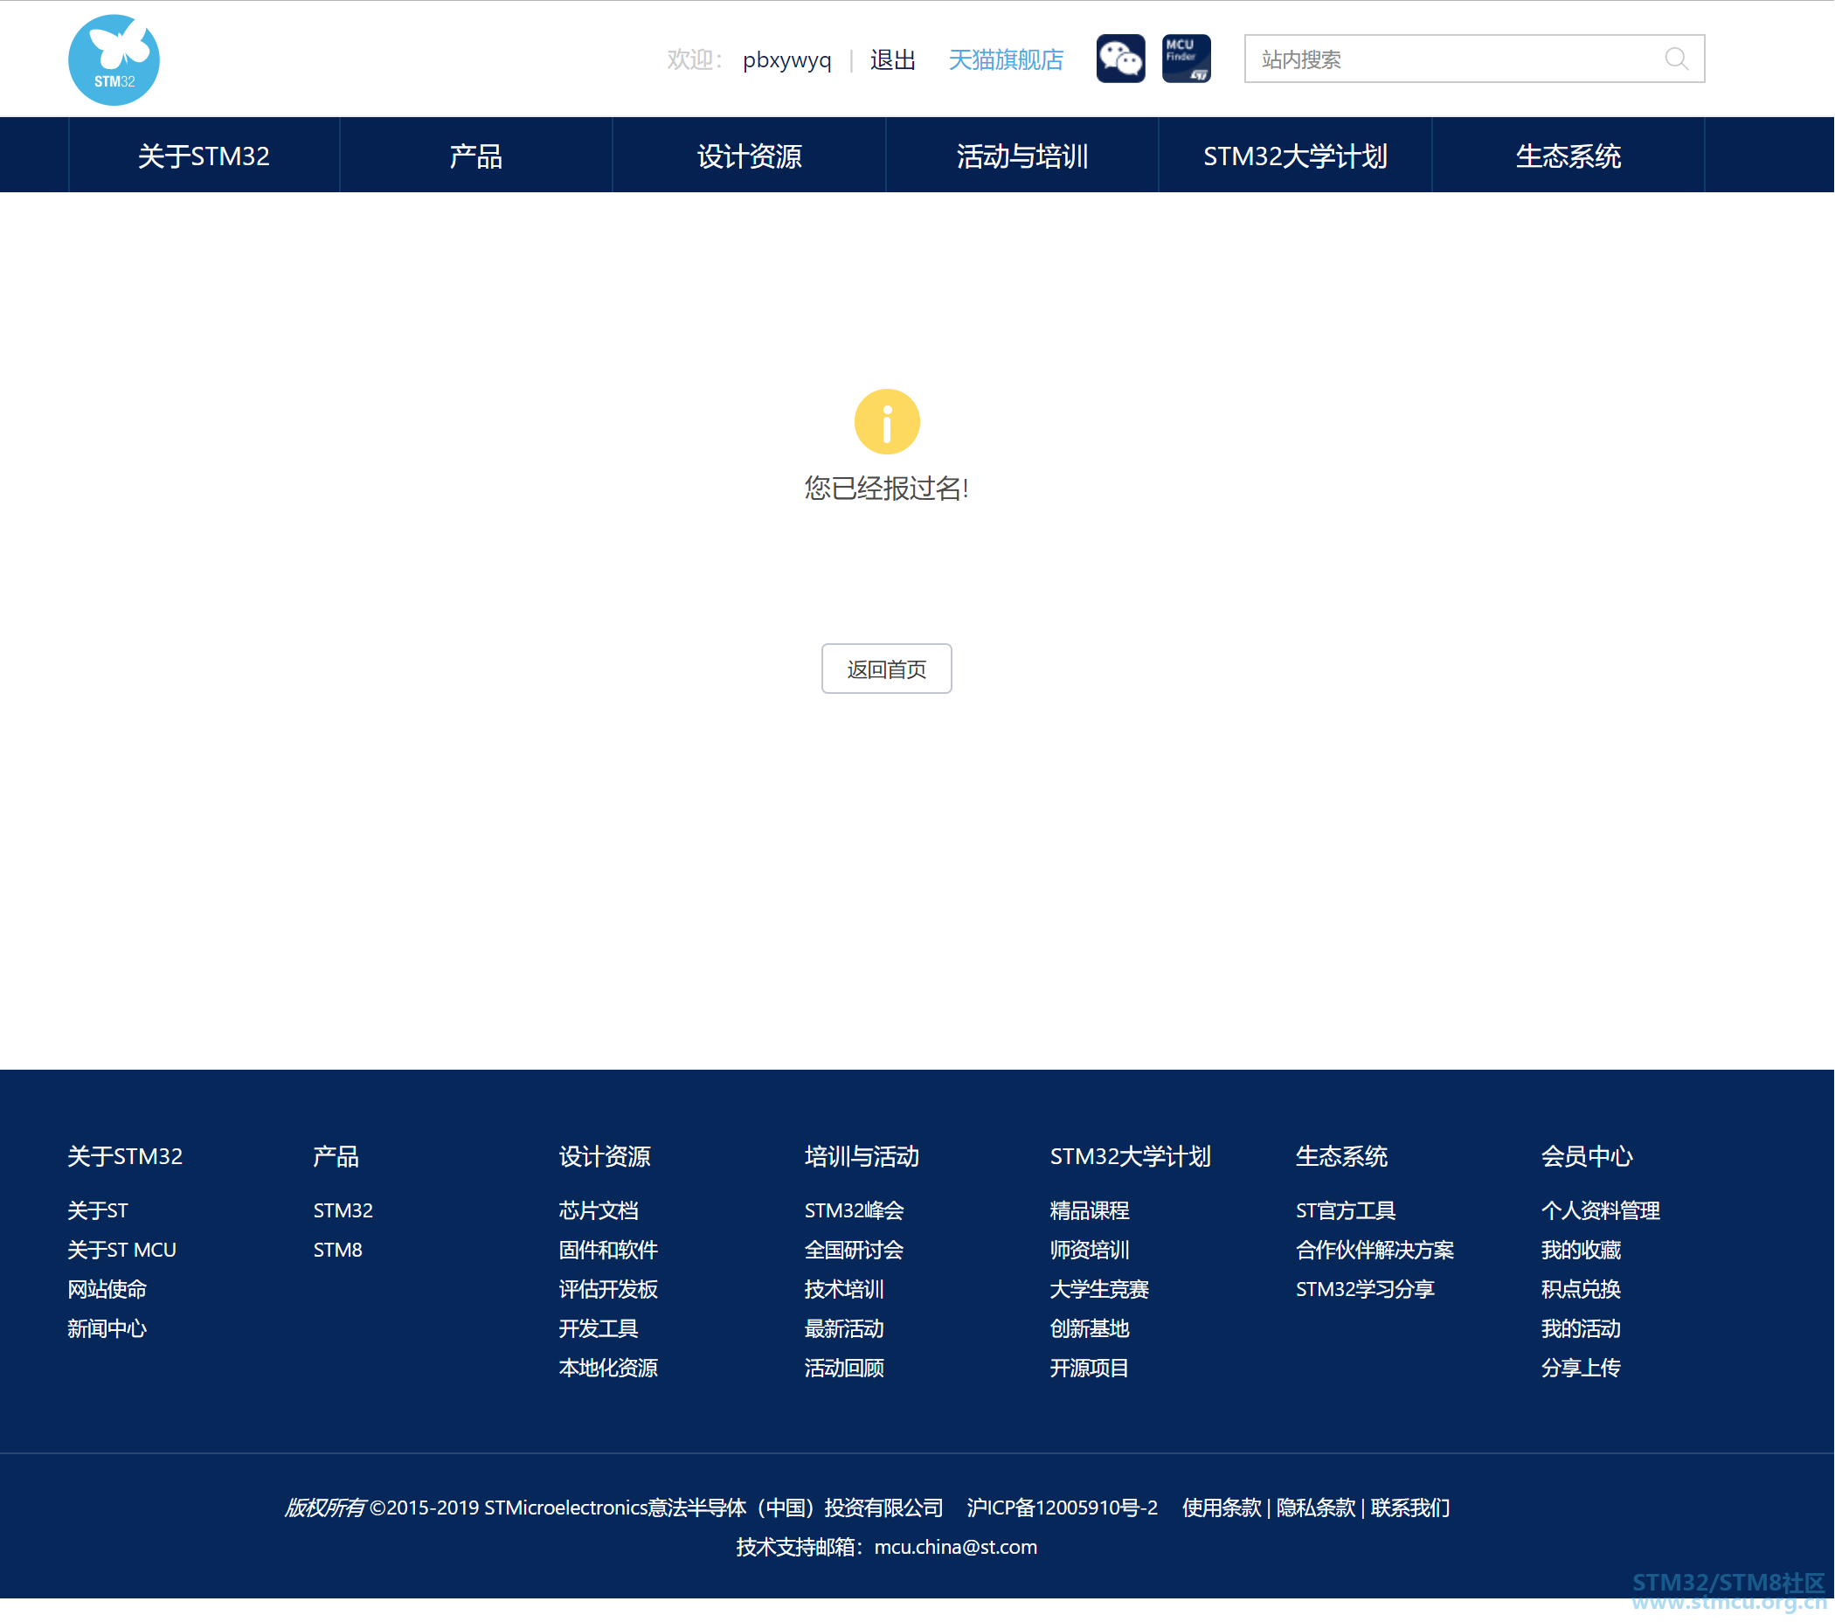Image resolution: width=1835 pixels, height=1622 pixels.
Task: Open footer link 最新活动
Action: (x=844, y=1328)
